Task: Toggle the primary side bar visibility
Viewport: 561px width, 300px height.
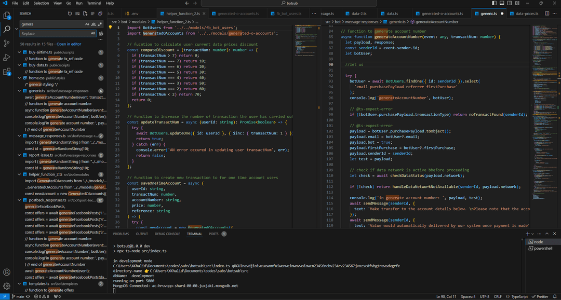Action: tap(495, 3)
